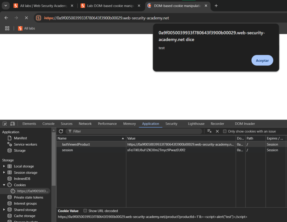Open the Memory panel
This screenshot has height=222, width=287.
(129, 124)
